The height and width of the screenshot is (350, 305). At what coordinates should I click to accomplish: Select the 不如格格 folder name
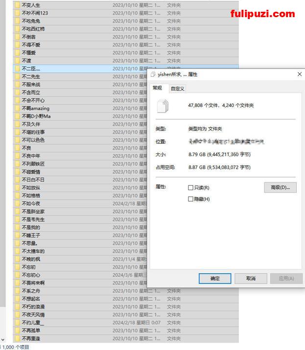click(31, 196)
